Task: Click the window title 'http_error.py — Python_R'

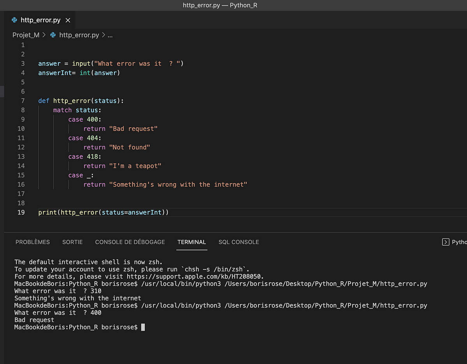Action: click(220, 5)
